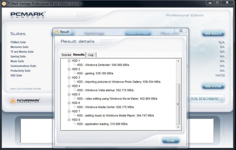Screen dimensions: 236x150
Task: Click the VIEW RESULTS button
Action: pyautogui.click(x=213, y=34)
